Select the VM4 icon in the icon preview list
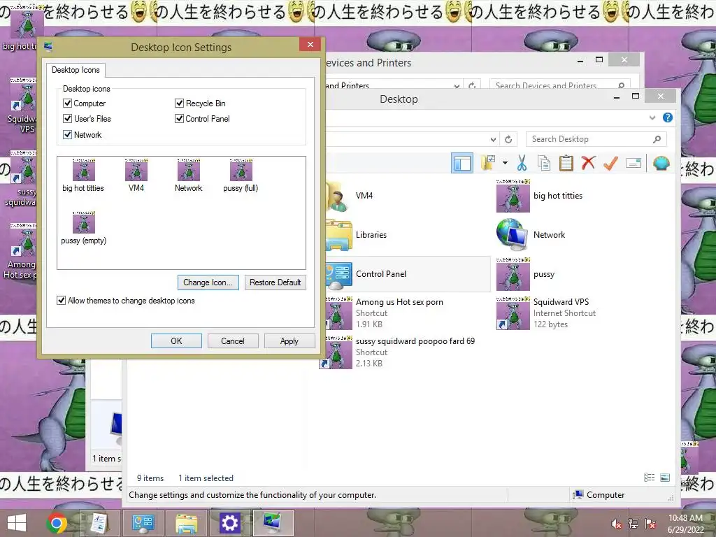 tap(136, 176)
